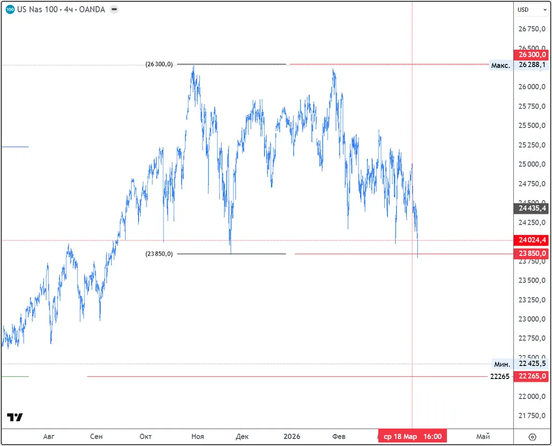The height and width of the screenshot is (446, 552).
Task: Select the 22 265,0 price line label
Action: point(531,376)
